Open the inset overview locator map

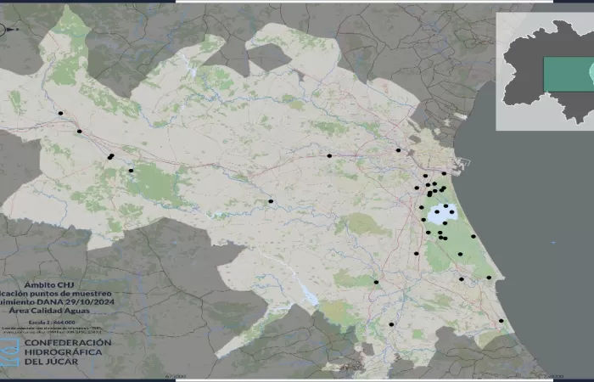point(545,72)
